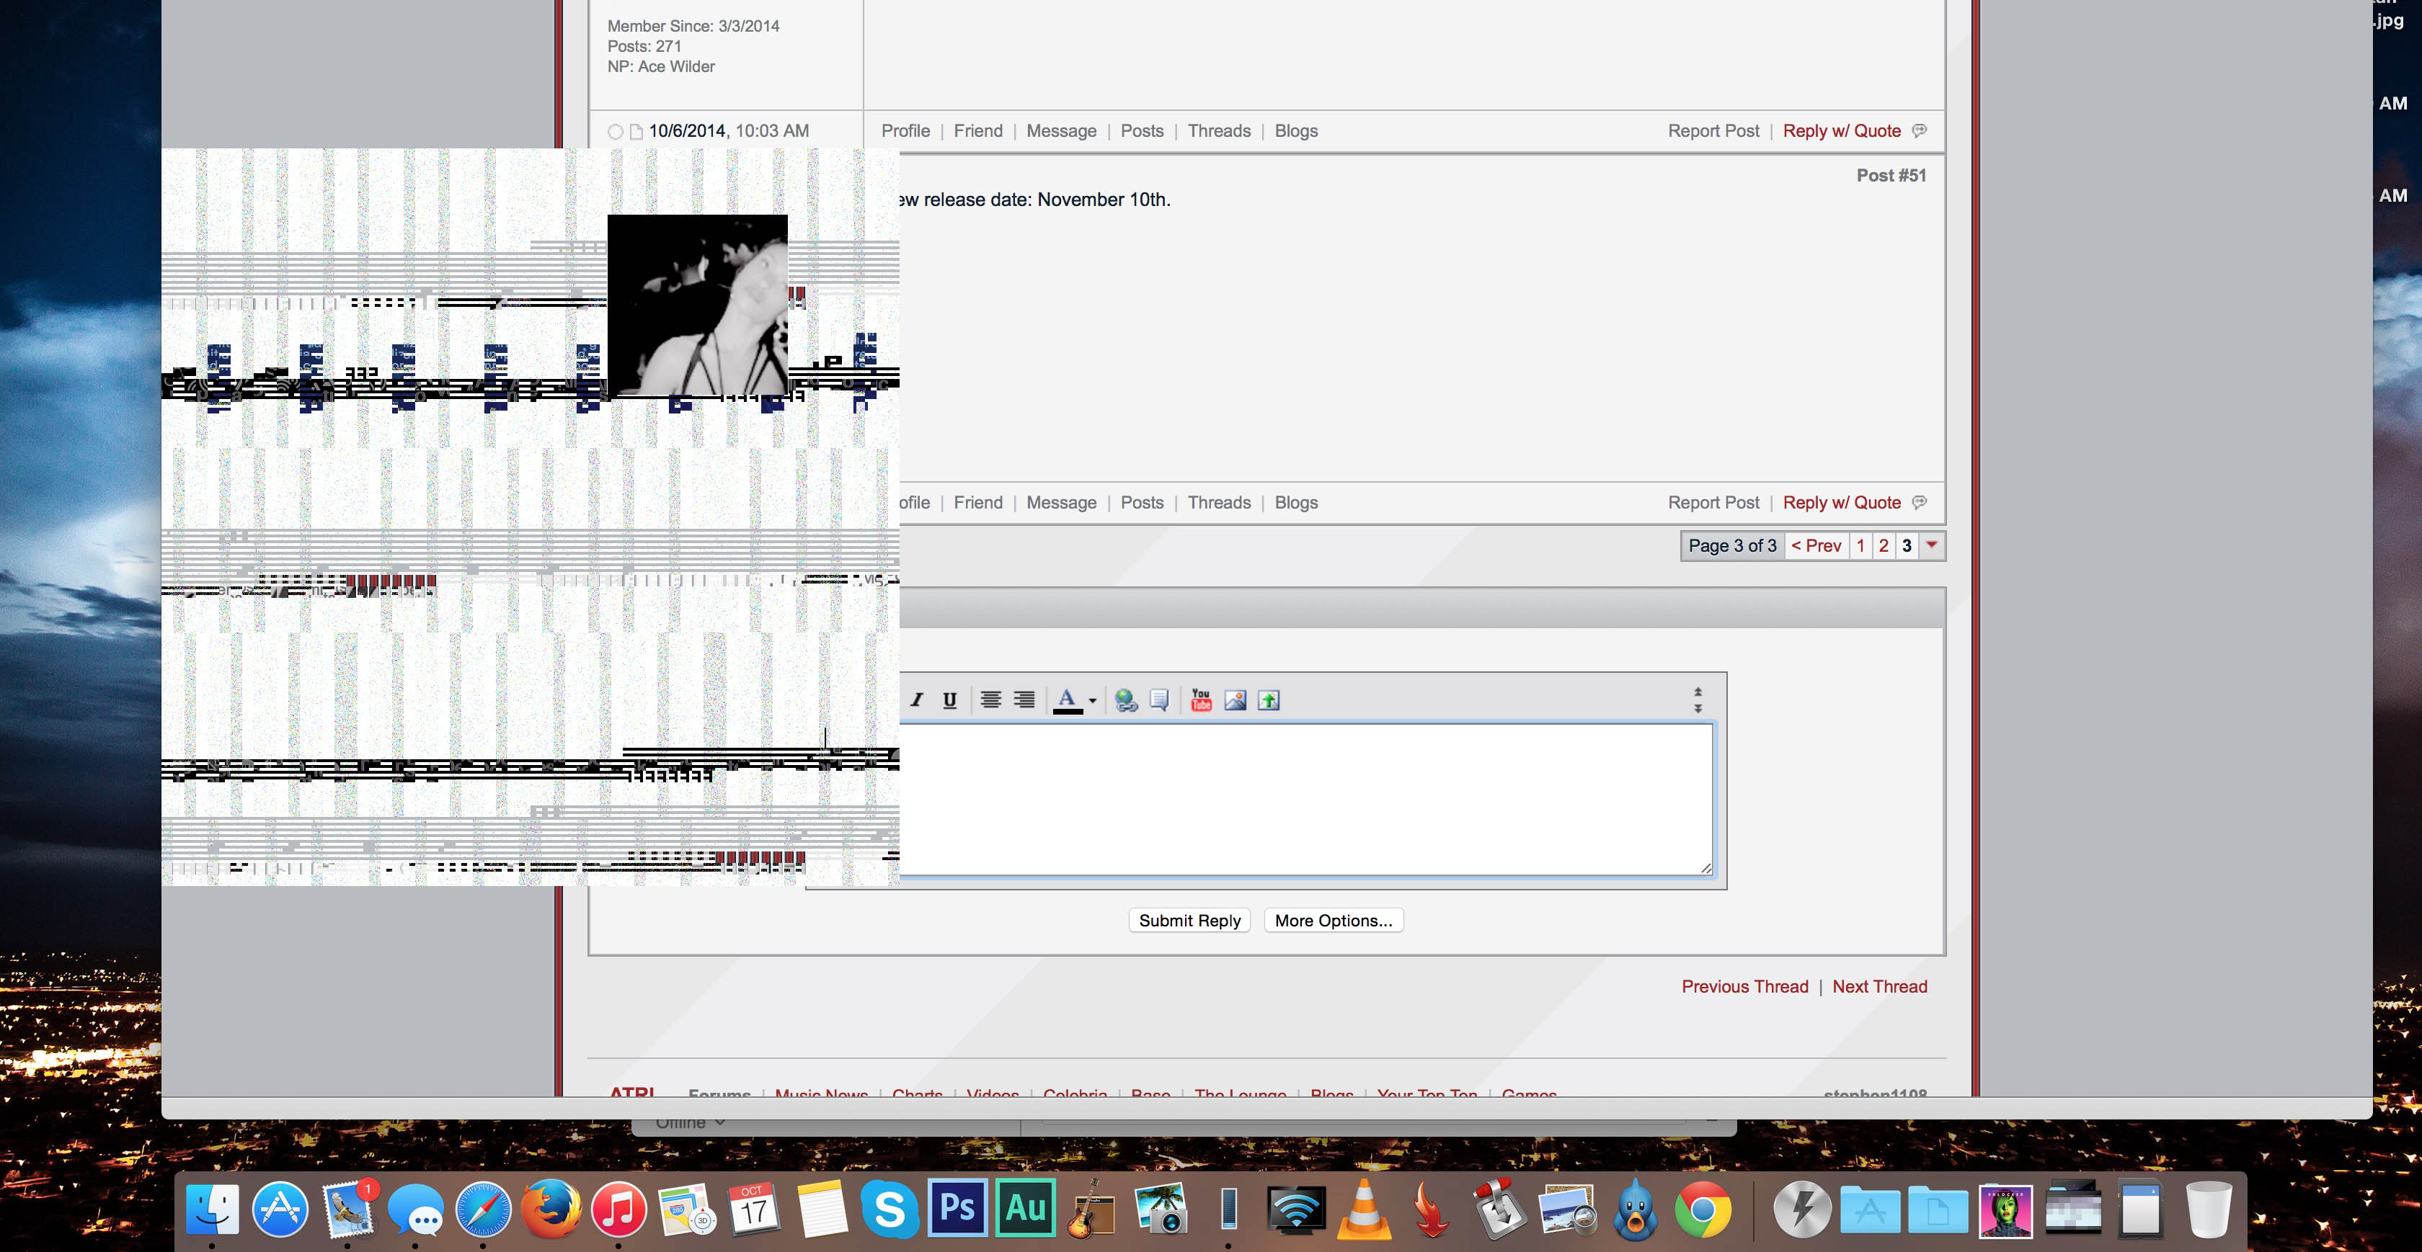
Task: Toggle underline formatting in reply editor
Action: click(x=949, y=700)
